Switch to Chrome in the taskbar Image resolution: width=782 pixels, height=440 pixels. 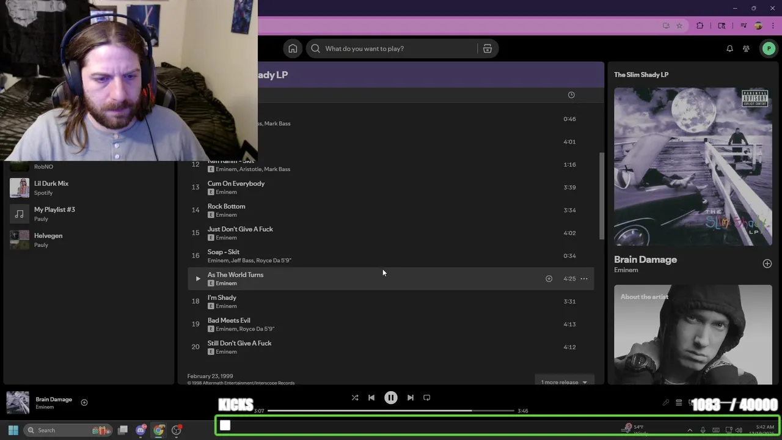pyautogui.click(x=159, y=430)
